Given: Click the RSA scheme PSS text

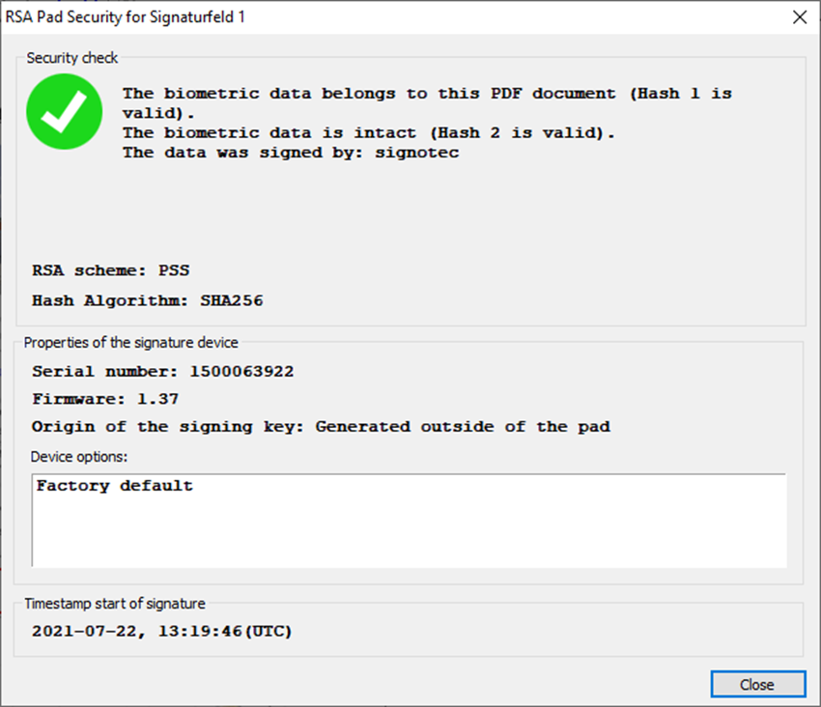Looking at the screenshot, I should pos(117,270).
